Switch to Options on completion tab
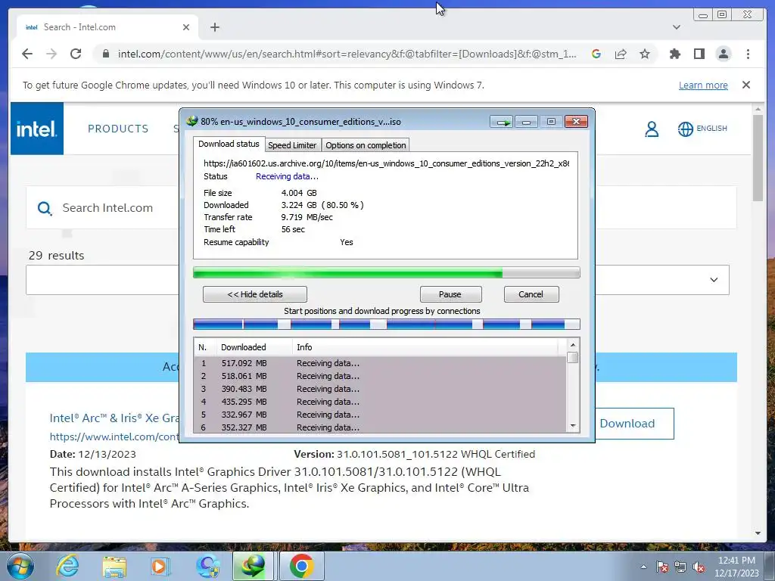Viewport: 775px width, 581px height. 366,145
